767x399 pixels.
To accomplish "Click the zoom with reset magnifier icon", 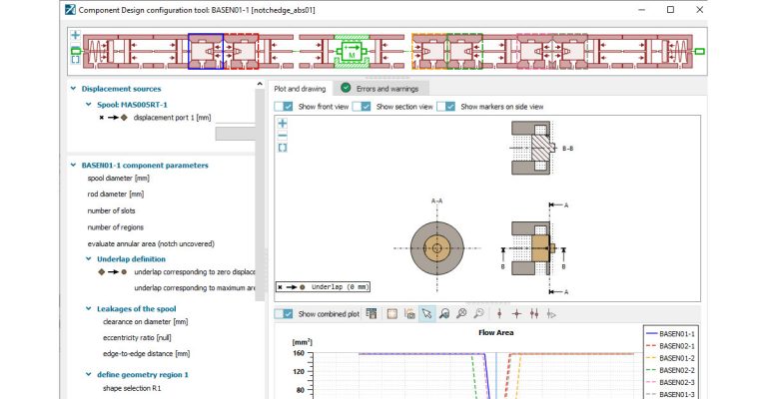I will (x=444, y=313).
